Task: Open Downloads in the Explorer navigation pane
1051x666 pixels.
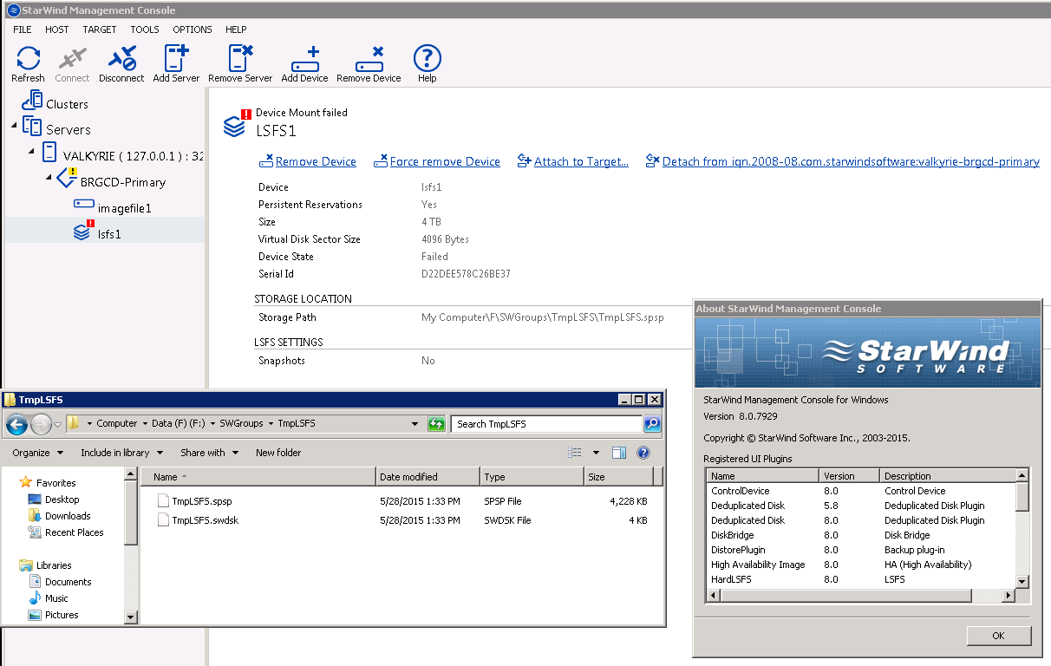Action: 68,516
